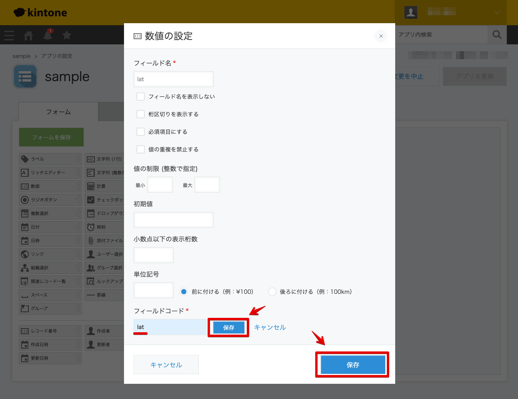Click the kintone logo
The image size is (518, 399).
point(40,12)
